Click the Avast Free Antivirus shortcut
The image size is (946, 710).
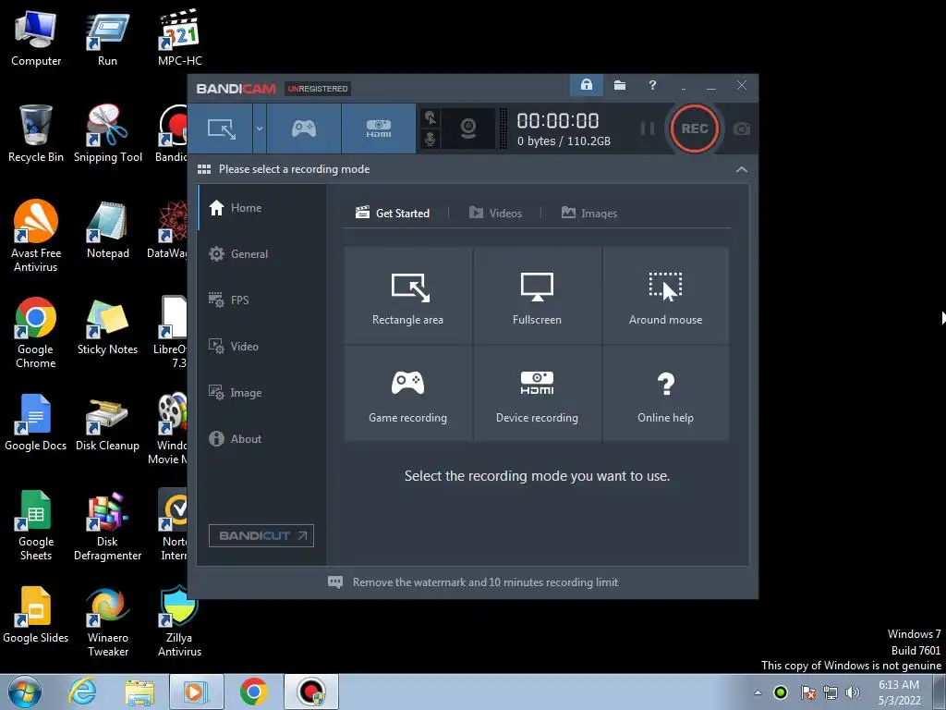pyautogui.click(x=36, y=237)
